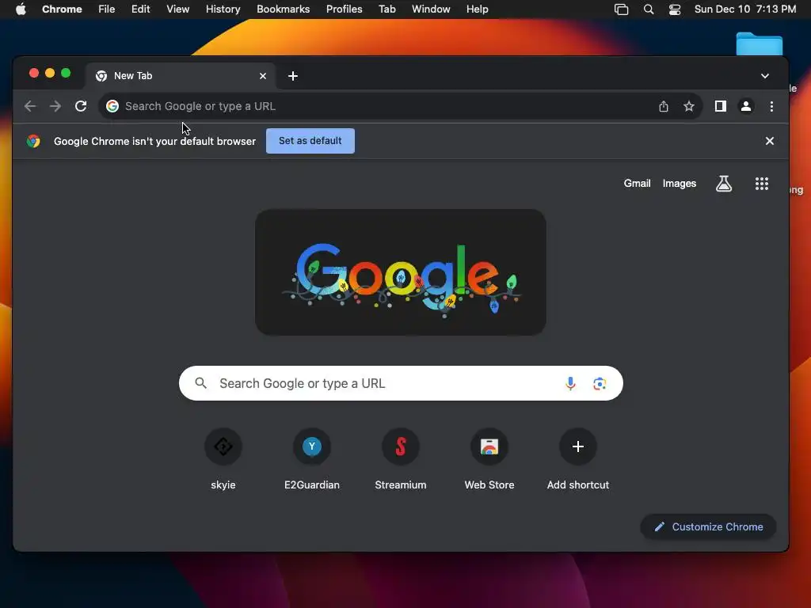Open the Images link

pos(679,184)
